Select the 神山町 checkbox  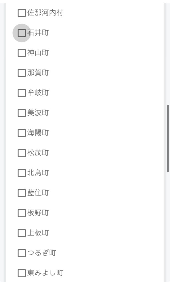tap(21, 53)
